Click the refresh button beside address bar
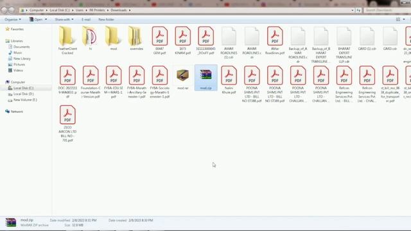Image resolution: width=411 pixels, height=231 pixels. coord(358,10)
